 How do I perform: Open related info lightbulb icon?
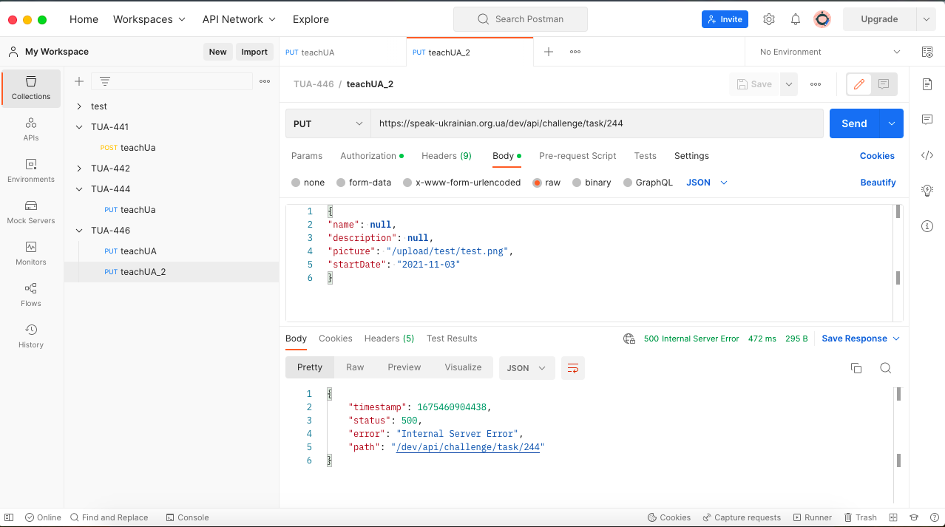[x=927, y=191]
